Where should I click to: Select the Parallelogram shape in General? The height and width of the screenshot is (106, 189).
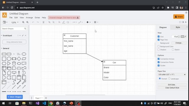(24, 59)
